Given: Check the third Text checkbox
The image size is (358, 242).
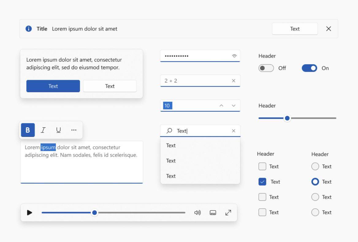Looking at the screenshot, I should pyautogui.click(x=262, y=197).
